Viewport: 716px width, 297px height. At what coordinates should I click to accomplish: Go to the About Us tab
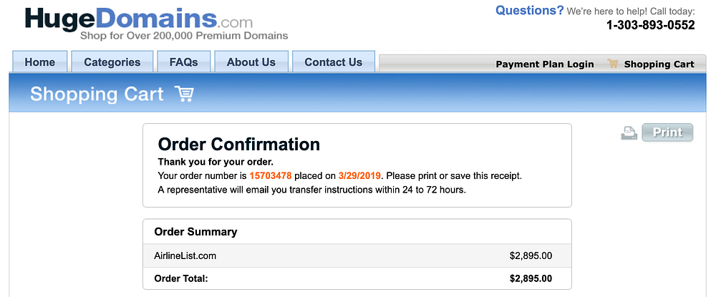(x=251, y=62)
